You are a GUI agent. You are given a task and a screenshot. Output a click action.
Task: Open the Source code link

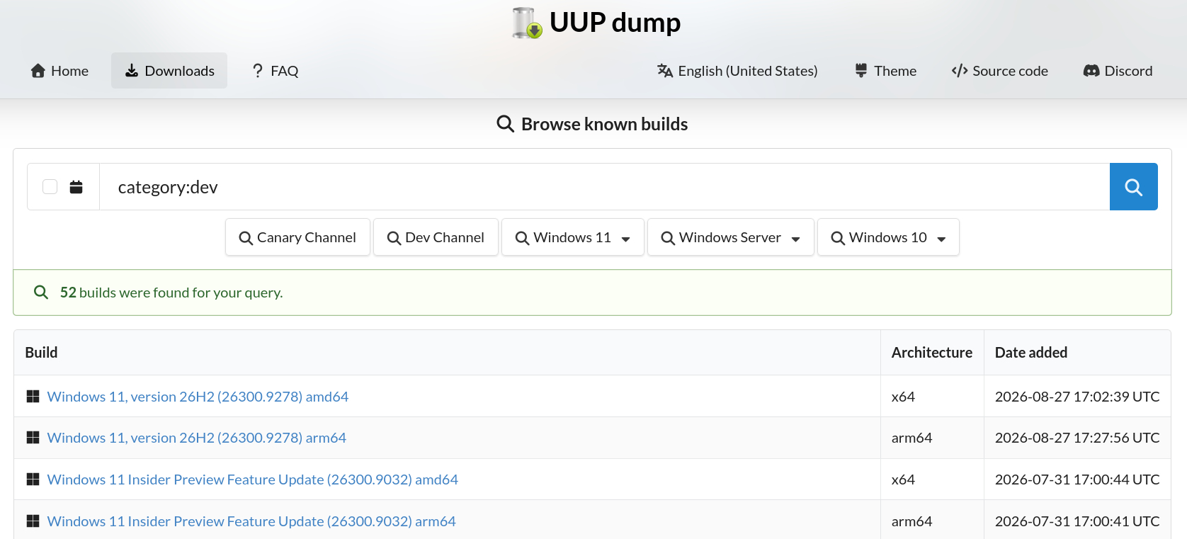1000,71
